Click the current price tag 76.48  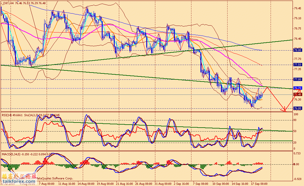tap(298, 95)
